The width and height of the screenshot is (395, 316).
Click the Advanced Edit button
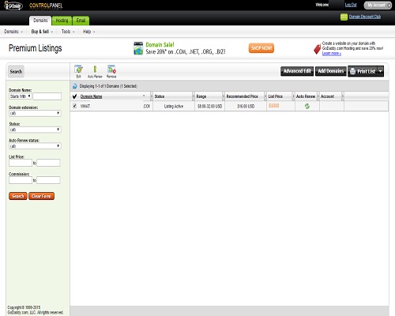297,71
